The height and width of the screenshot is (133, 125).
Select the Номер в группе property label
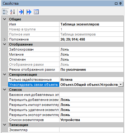(22, 29)
